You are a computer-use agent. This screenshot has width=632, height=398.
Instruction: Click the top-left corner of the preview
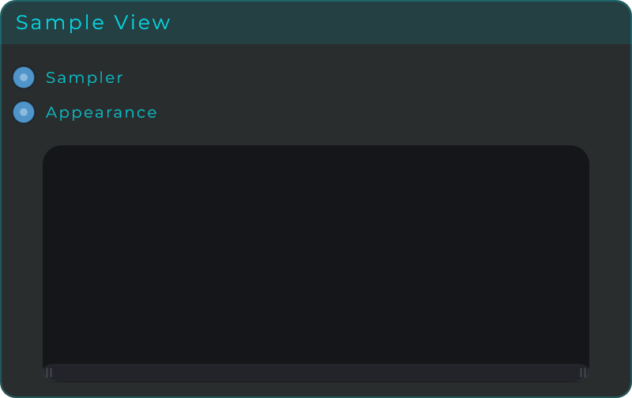[51, 153]
